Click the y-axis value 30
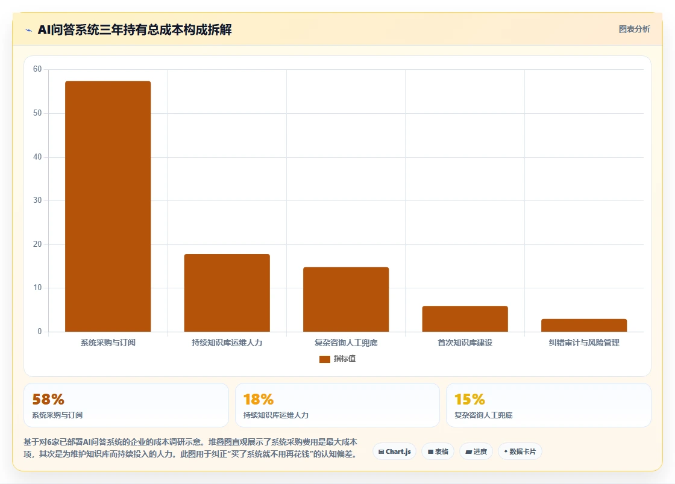The height and width of the screenshot is (484, 675). click(37, 200)
